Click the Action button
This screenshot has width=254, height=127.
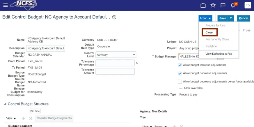click(205, 18)
